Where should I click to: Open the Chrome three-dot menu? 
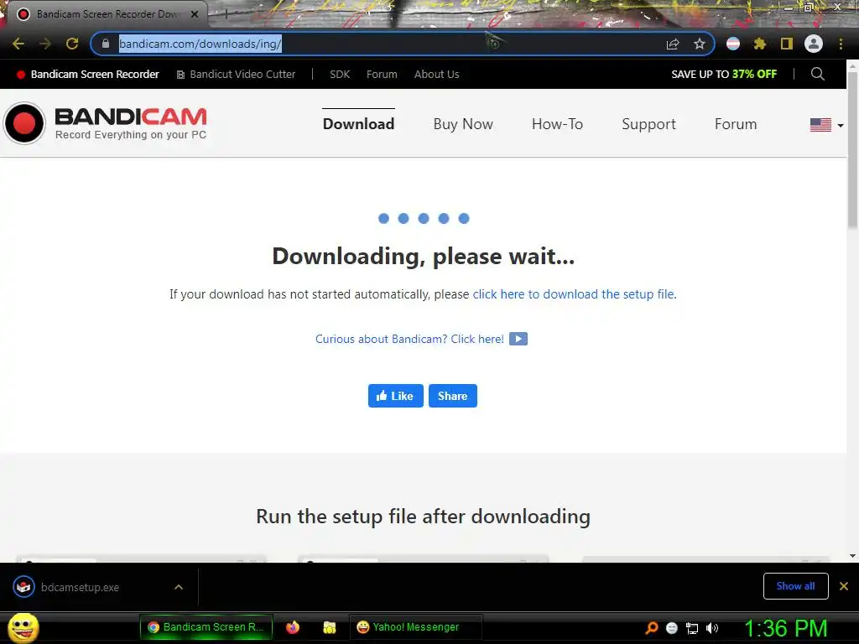pyautogui.click(x=841, y=44)
